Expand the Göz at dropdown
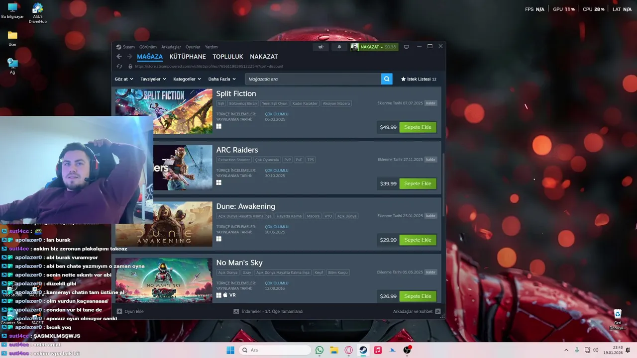The height and width of the screenshot is (358, 637). click(124, 79)
